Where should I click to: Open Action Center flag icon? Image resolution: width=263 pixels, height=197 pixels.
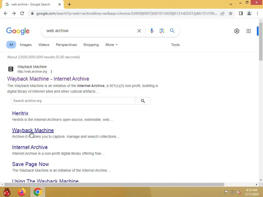pyautogui.click(x=226, y=192)
